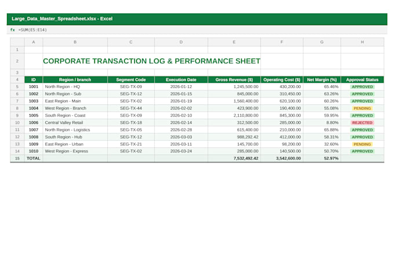Image resolution: width=394 pixels, height=266 pixels.
Task: Select the North Region - Logistics cell
Action: point(75,130)
